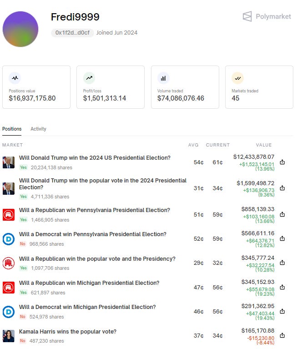The height and width of the screenshot is (349, 297).
Task: Open 'Will a Democrat win Michigan Presidential Election?'
Action: coord(87,307)
